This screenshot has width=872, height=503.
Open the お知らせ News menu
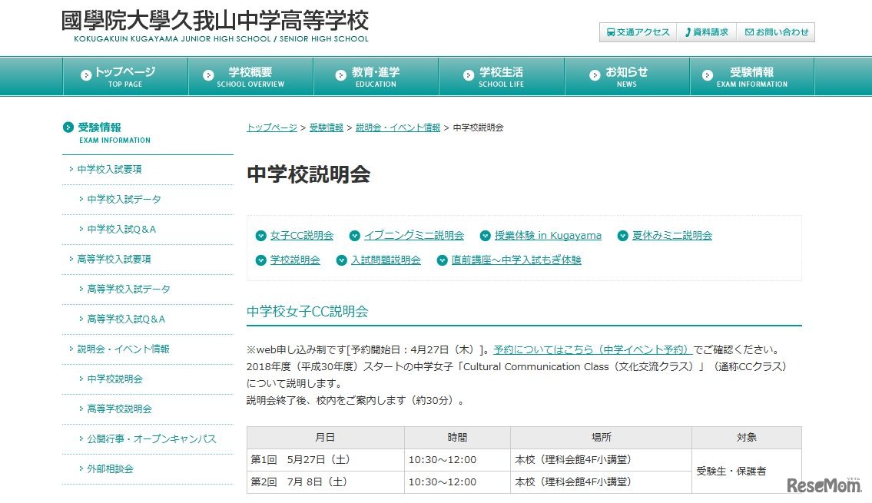click(x=627, y=76)
